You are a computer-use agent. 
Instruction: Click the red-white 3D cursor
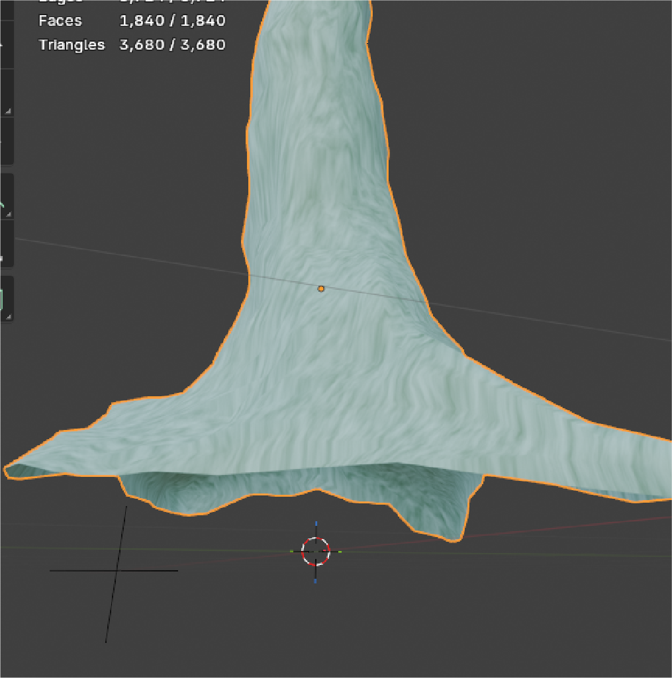pyautogui.click(x=316, y=551)
